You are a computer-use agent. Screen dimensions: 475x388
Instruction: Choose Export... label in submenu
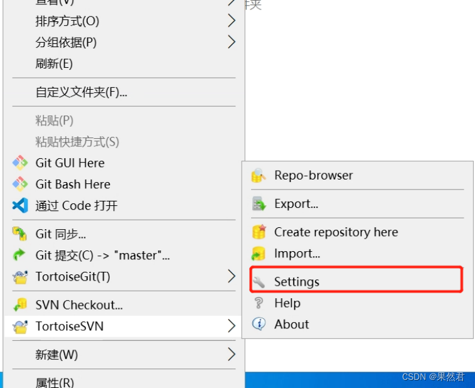296,203
